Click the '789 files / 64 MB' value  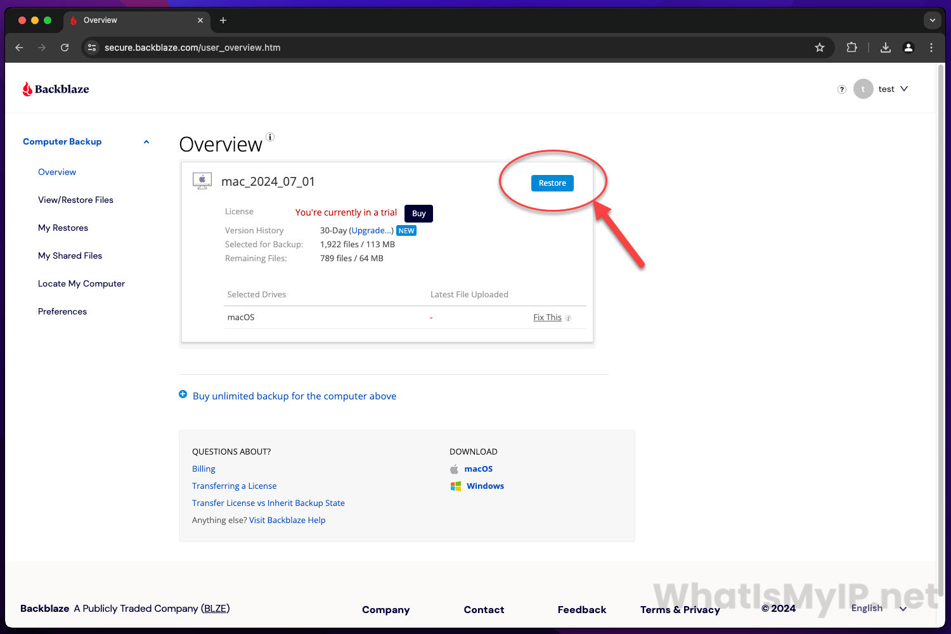352,258
